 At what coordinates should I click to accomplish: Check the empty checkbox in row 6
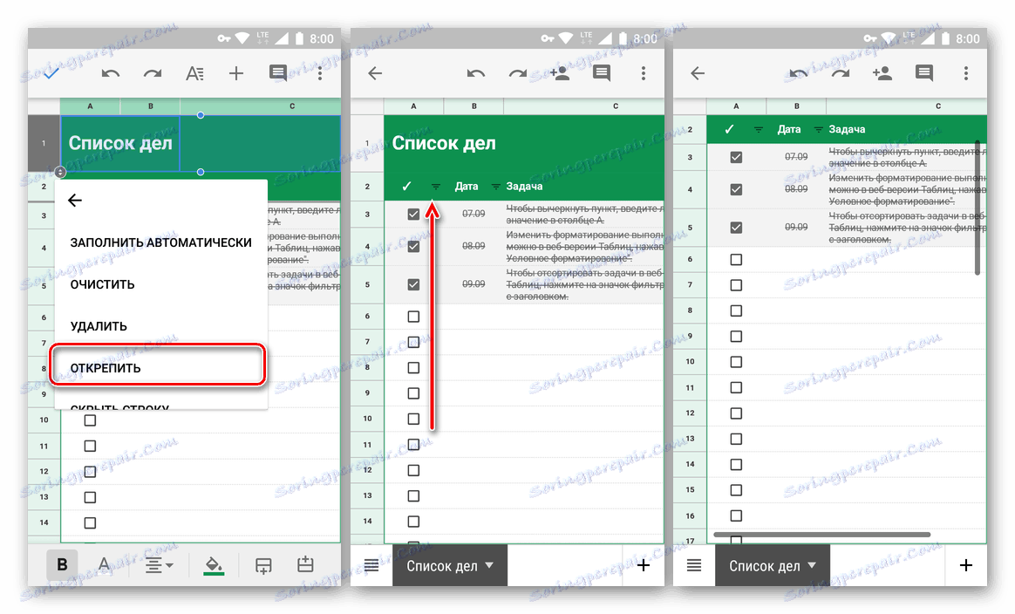(x=413, y=316)
